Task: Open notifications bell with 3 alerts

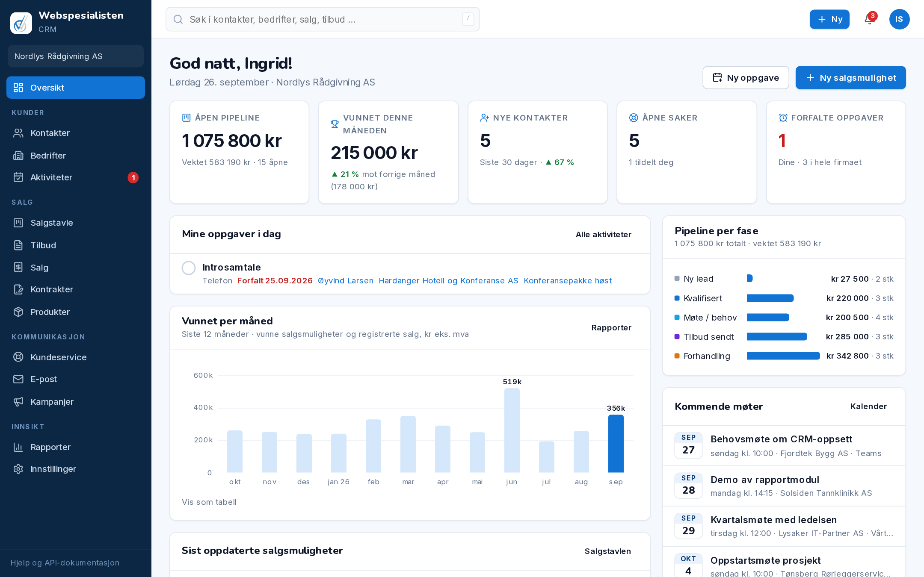Action: [870, 19]
